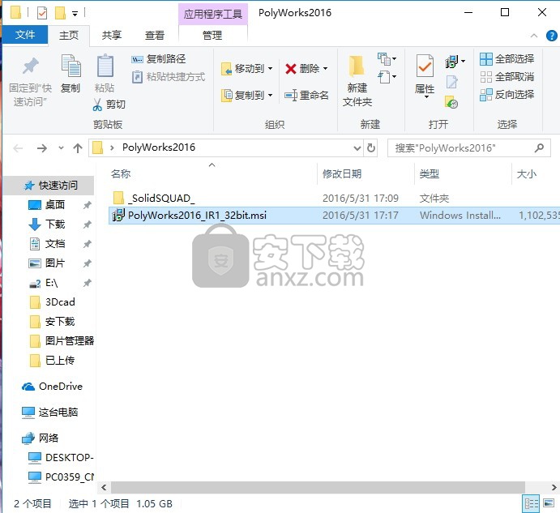This screenshot has height=513, width=560.
Task: Open the Share (共享) ribbon tab
Action: [112, 35]
